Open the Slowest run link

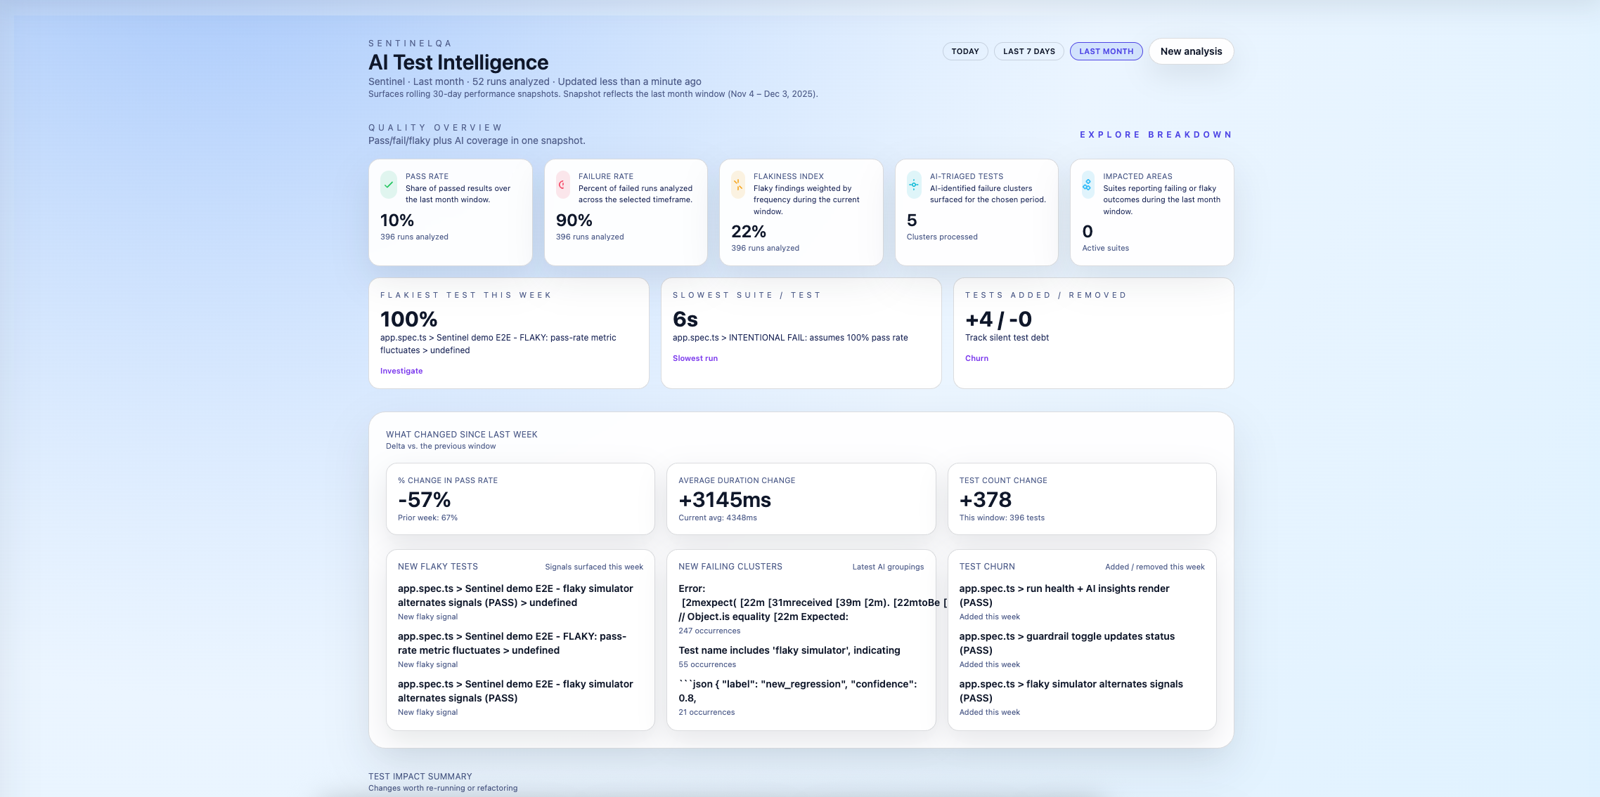[x=695, y=358]
